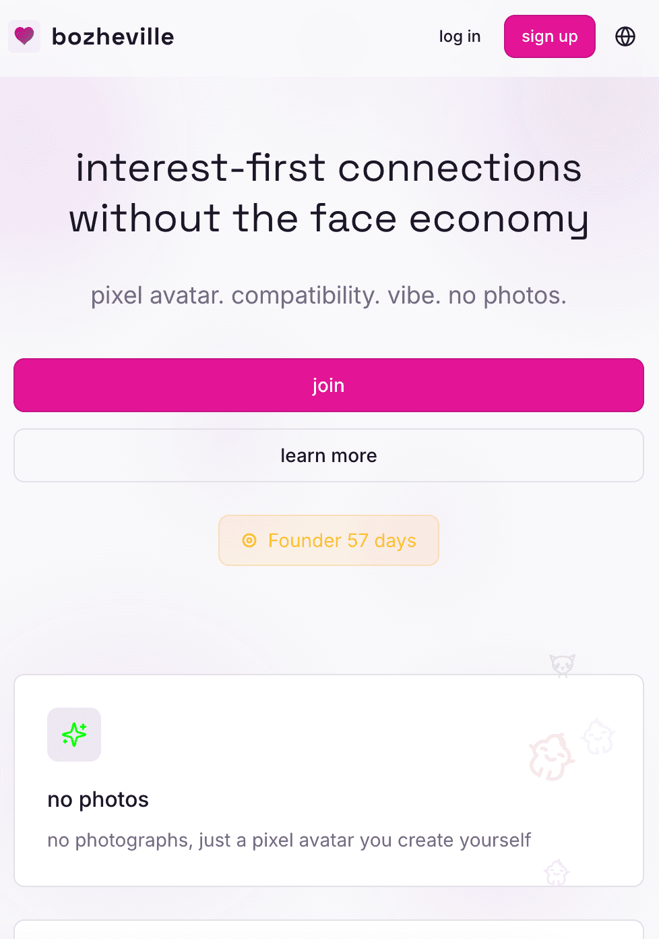
Task: Click the small ghost doodle at the card bottom
Action: 557,872
